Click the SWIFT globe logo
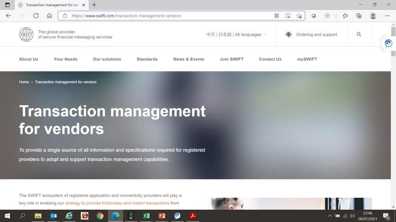 (26, 34)
